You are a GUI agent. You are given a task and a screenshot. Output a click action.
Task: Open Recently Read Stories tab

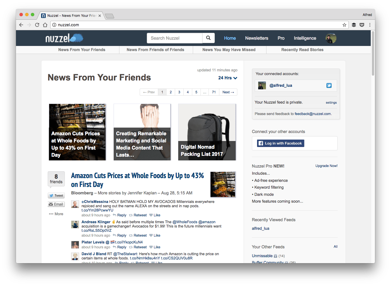click(302, 50)
